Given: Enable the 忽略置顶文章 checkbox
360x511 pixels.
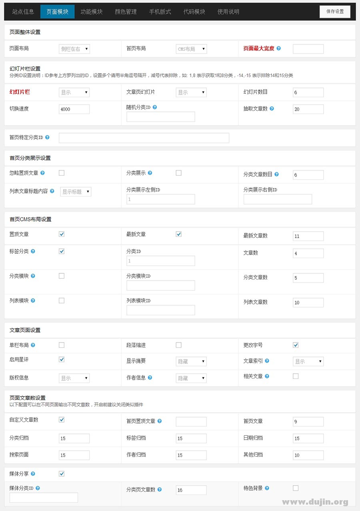Looking at the screenshot, I should (62, 173).
